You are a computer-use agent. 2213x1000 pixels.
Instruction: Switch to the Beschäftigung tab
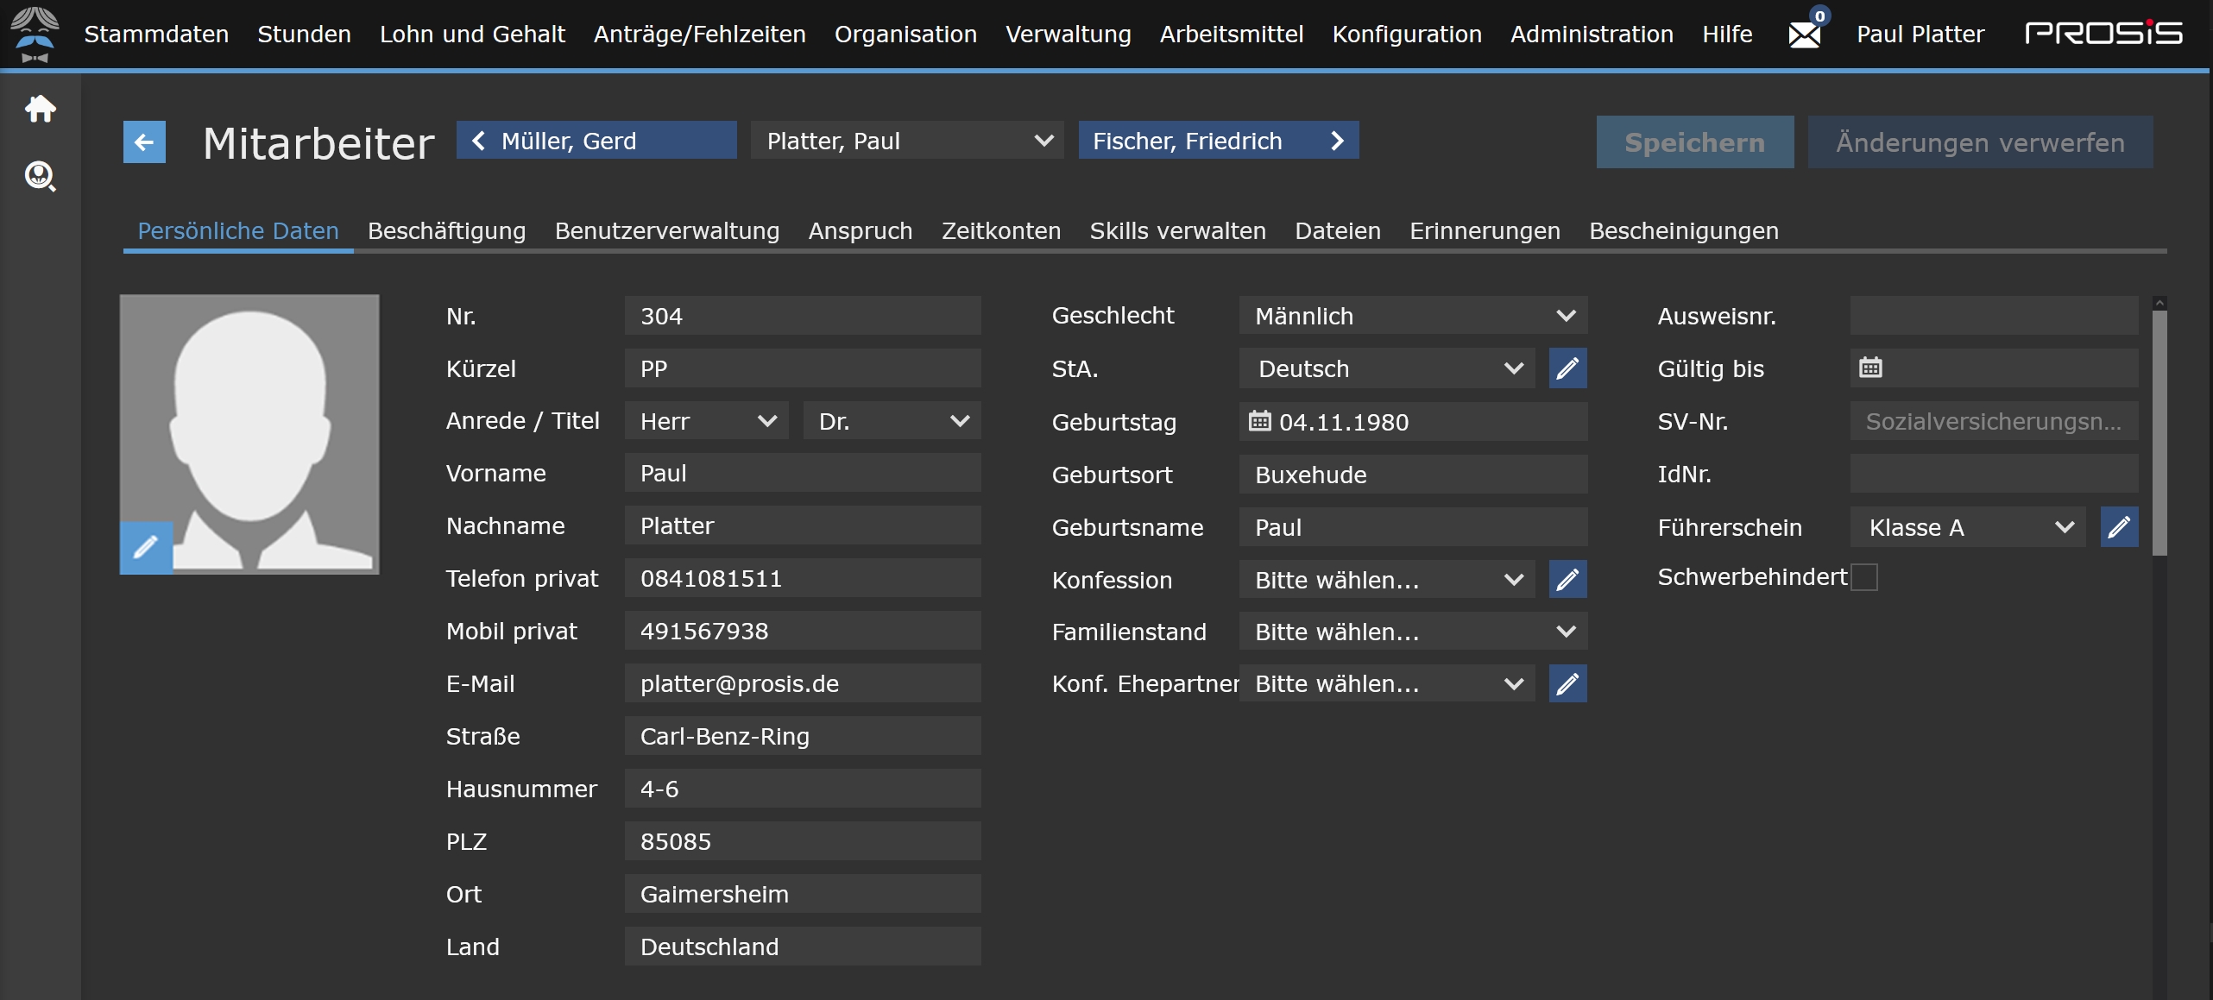[446, 231]
